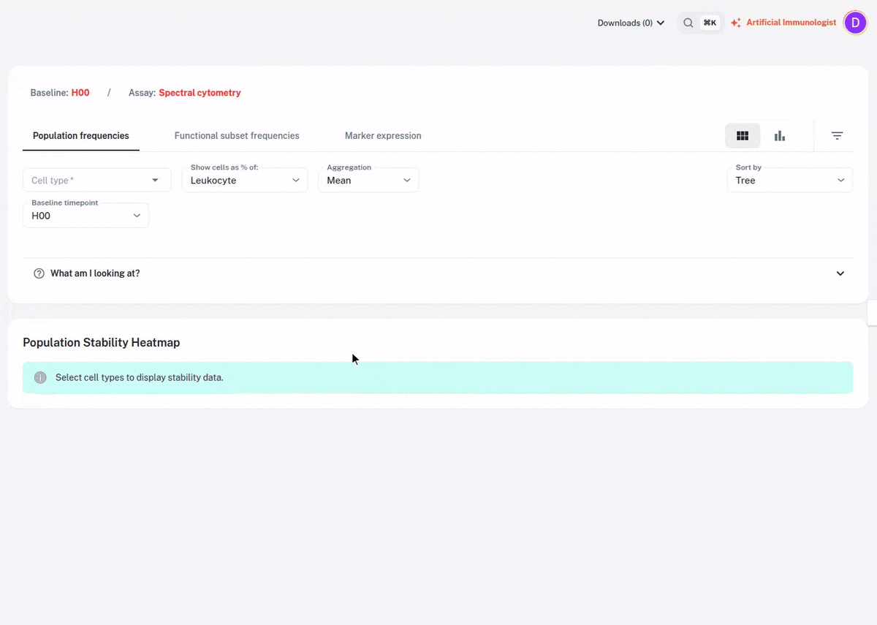This screenshot has height=625, width=877.
Task: Switch to bar chart view
Action: (x=780, y=136)
